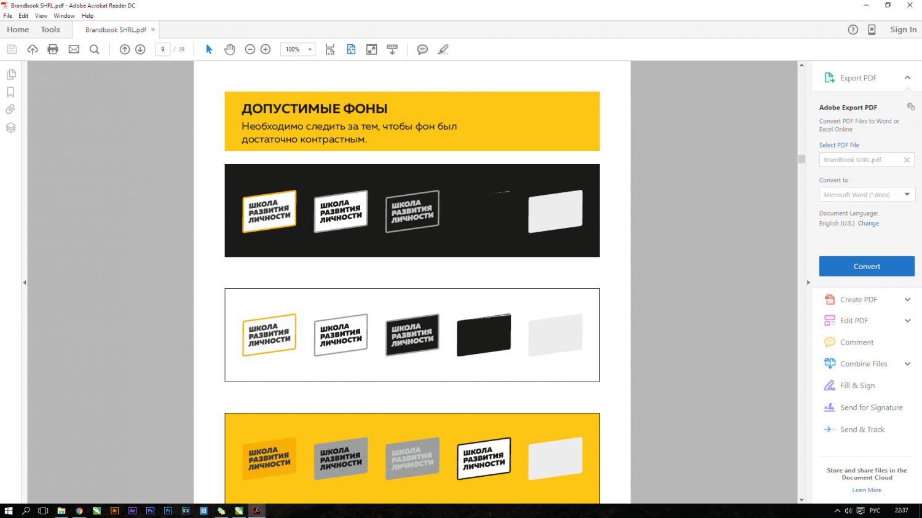Click the copy icon beside Adobe Export PDF
922x518 pixels.
[x=911, y=106]
